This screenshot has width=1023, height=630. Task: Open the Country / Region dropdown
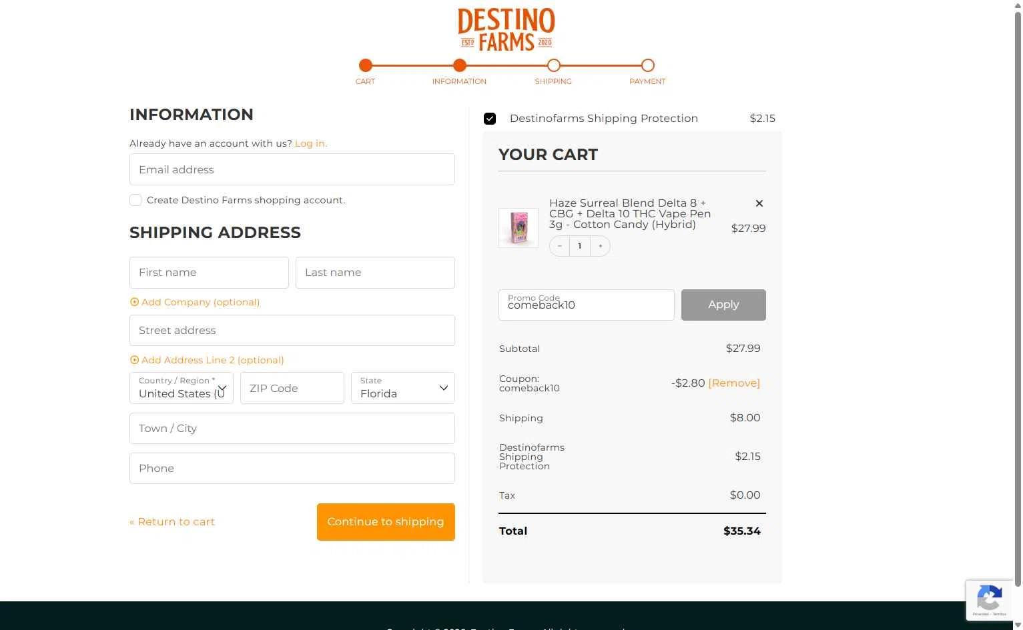click(182, 388)
